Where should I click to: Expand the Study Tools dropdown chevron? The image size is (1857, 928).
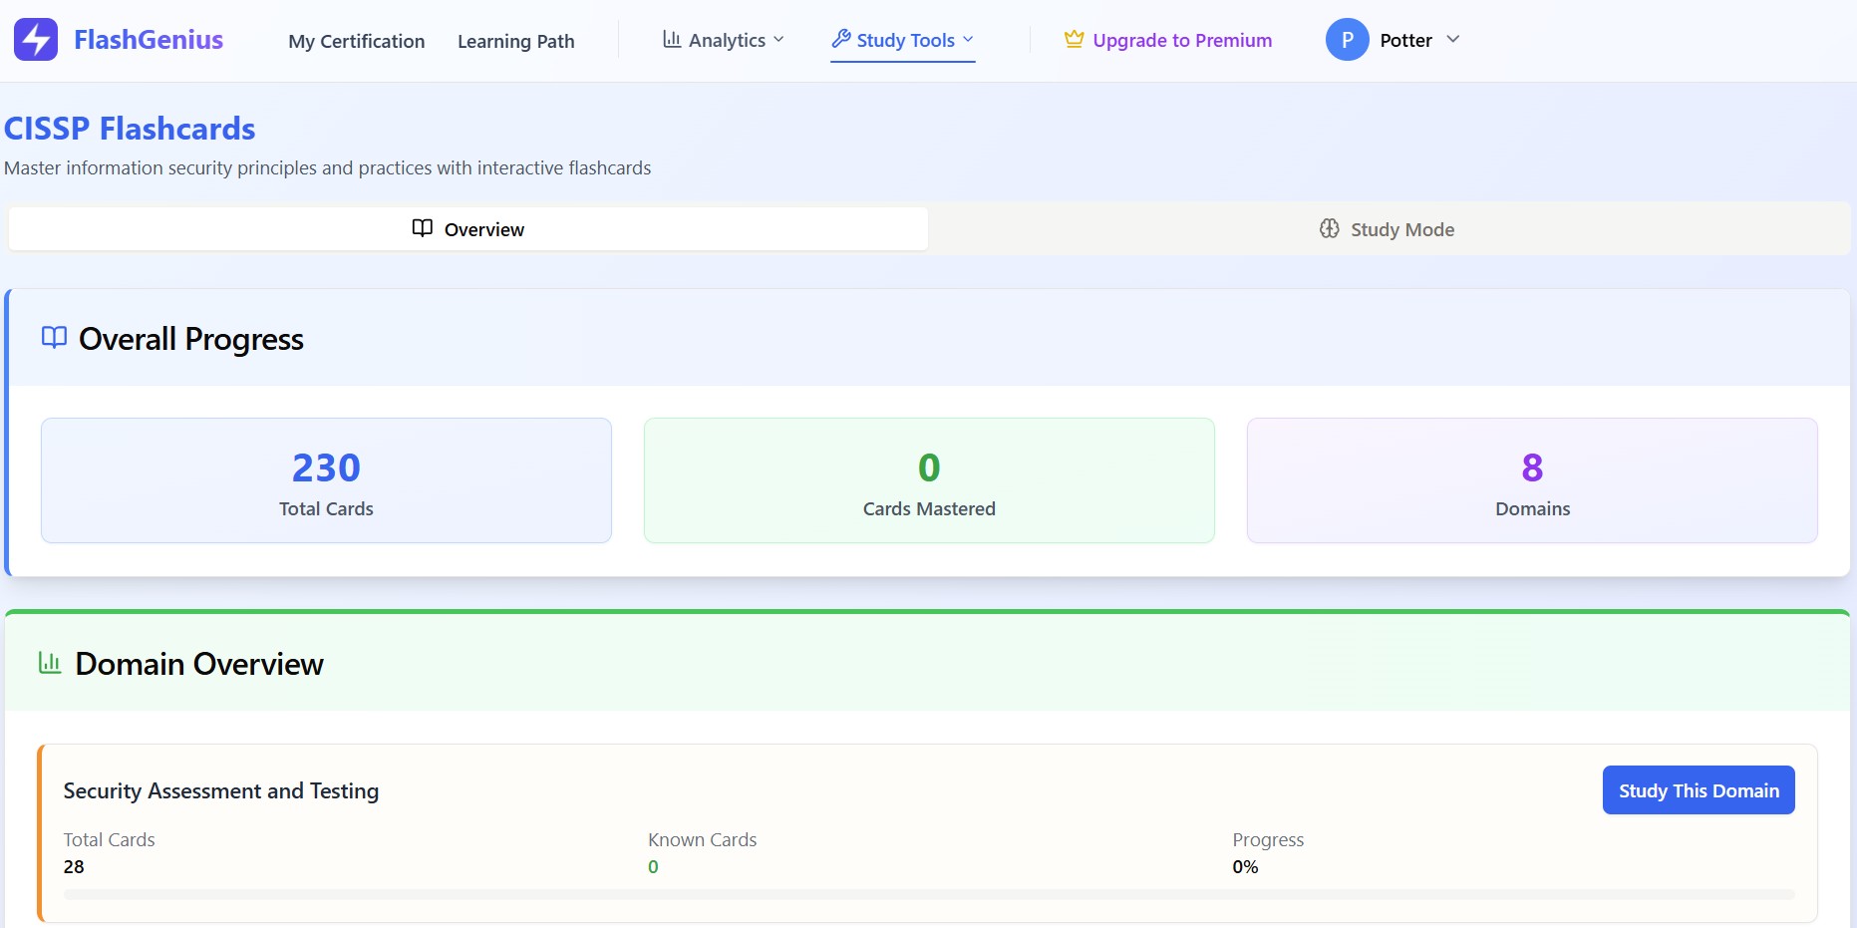(968, 40)
